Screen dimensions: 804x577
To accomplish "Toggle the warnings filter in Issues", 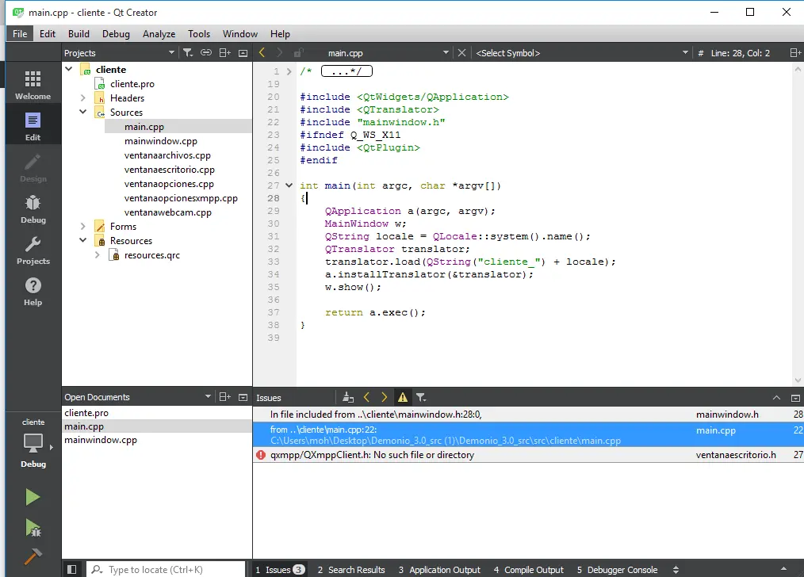I will pos(403,397).
